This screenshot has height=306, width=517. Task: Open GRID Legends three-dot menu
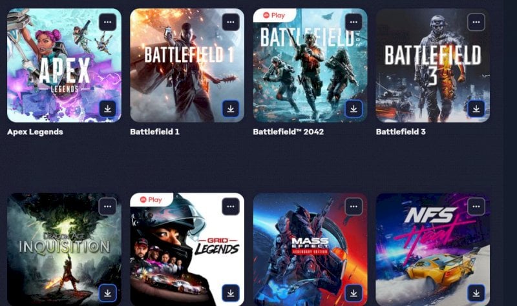click(x=231, y=207)
